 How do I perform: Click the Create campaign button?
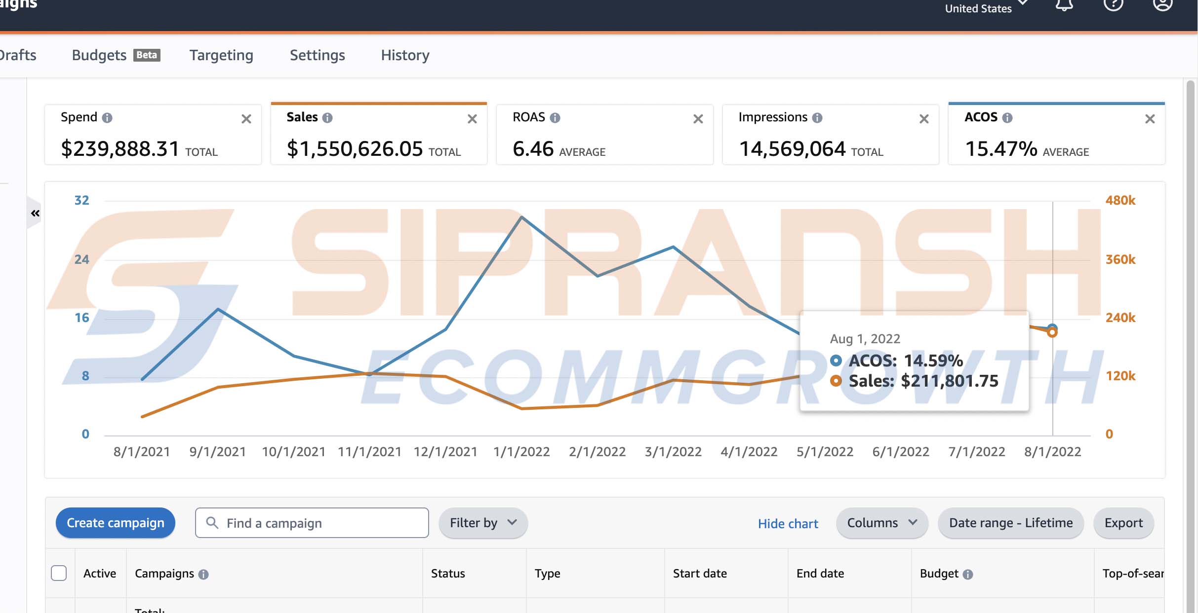115,523
